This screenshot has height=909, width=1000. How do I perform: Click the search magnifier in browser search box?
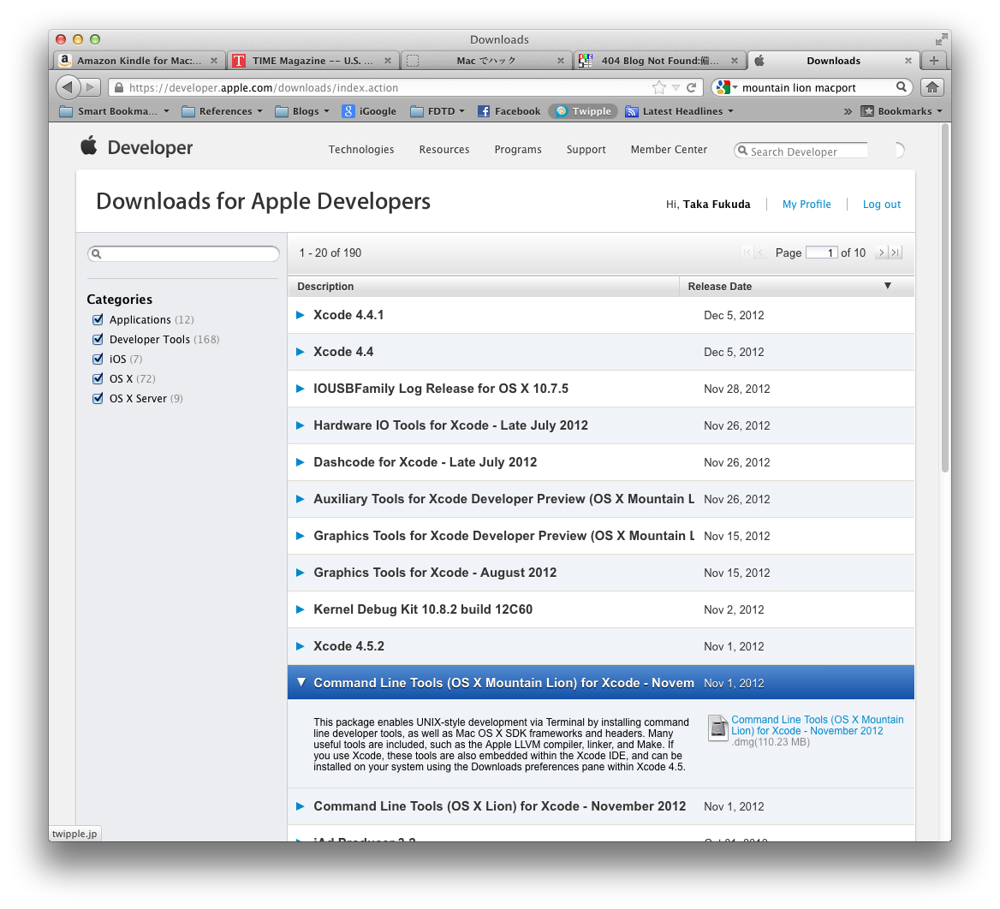902,86
